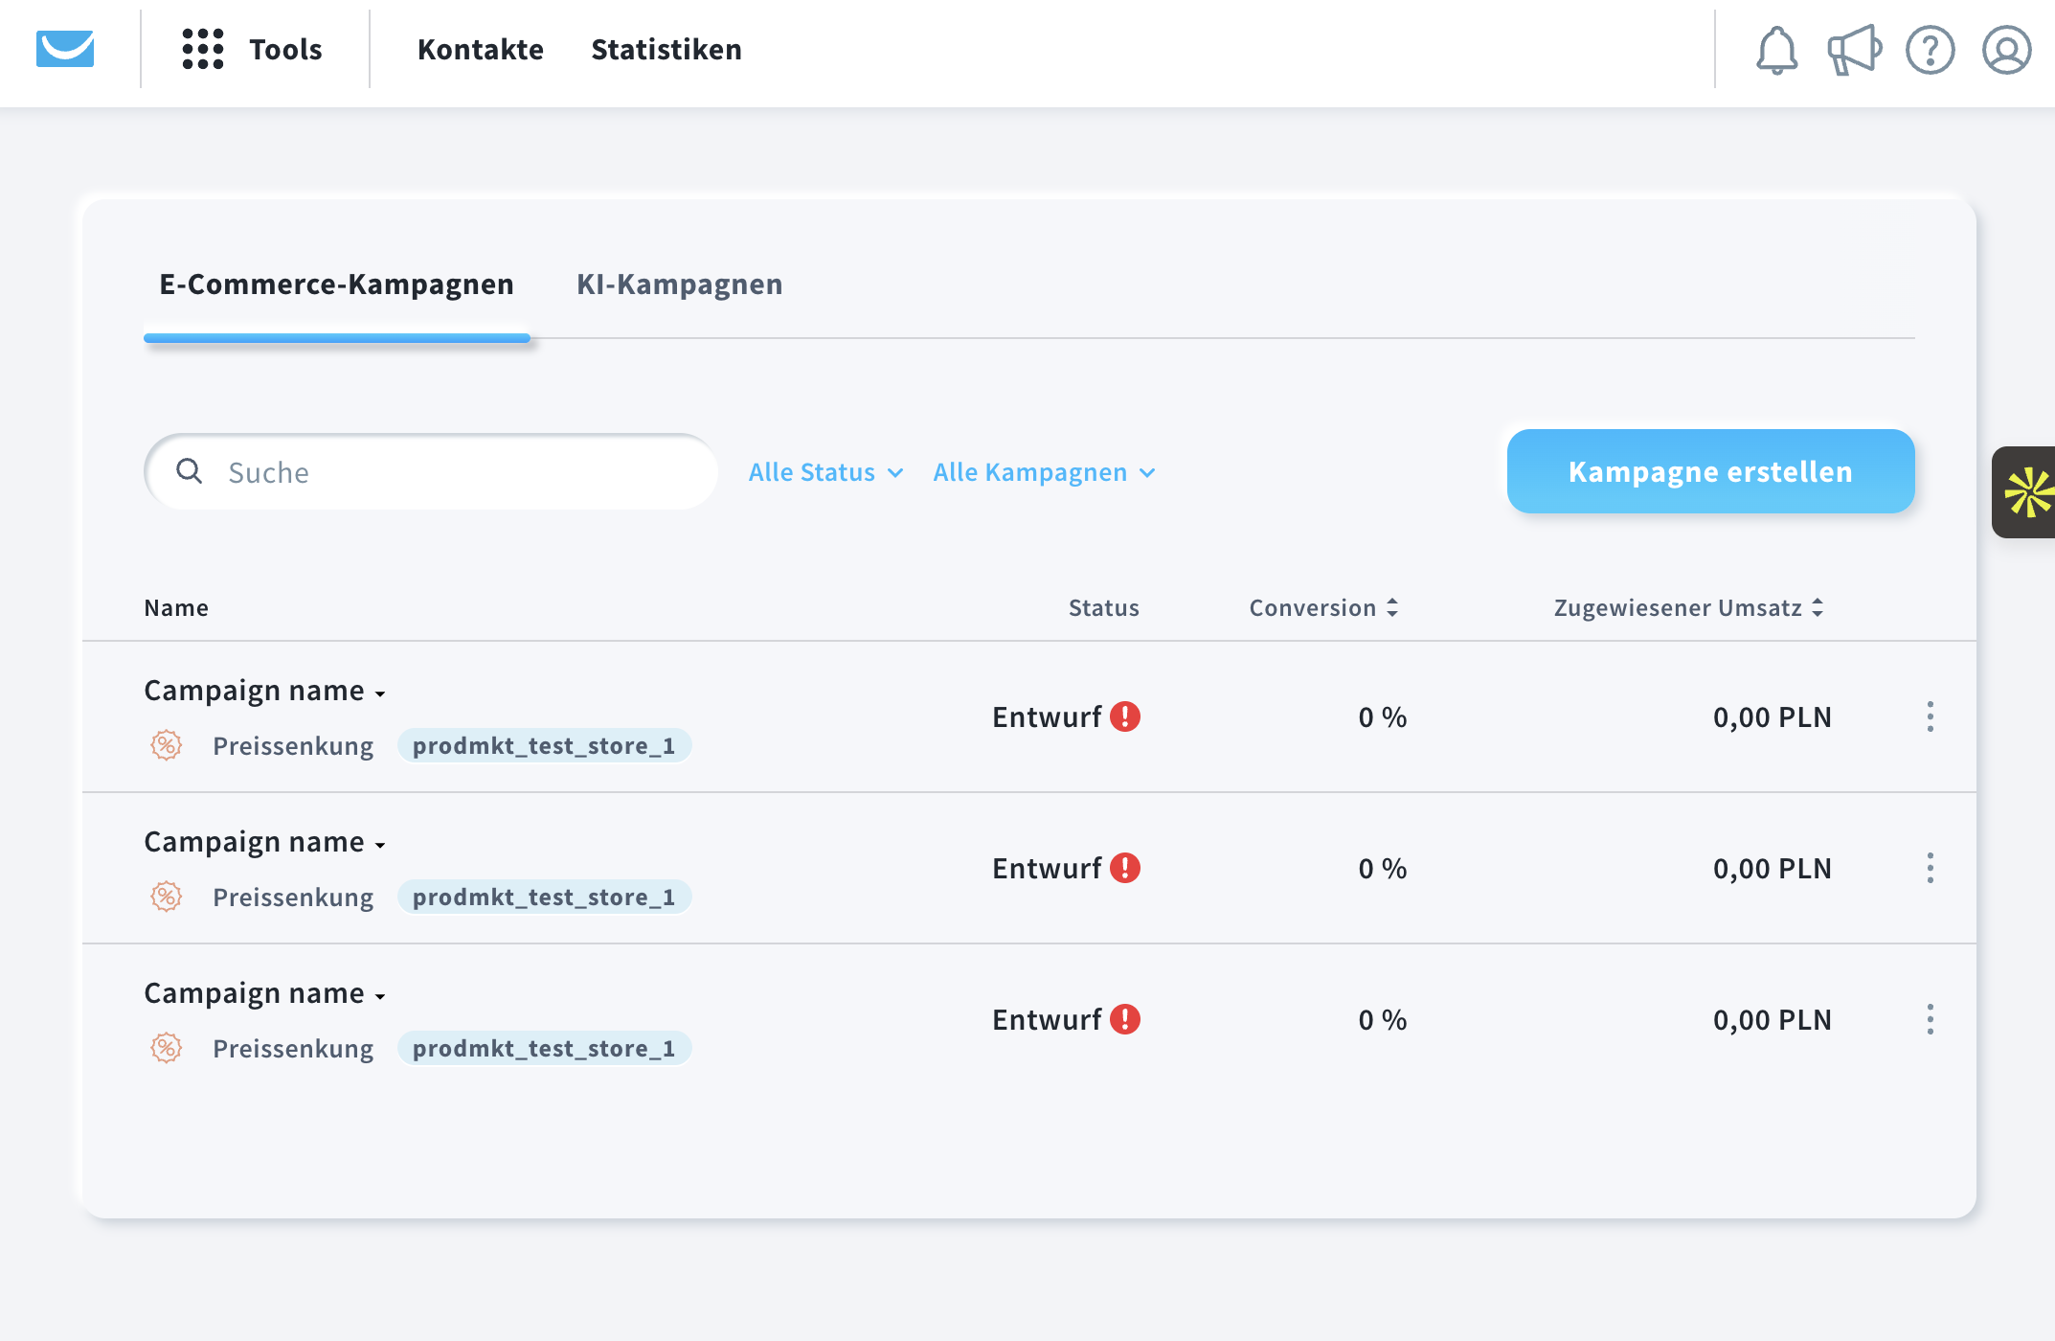2055x1341 pixels.
Task: Open the Kontakte navigation link
Action: 480,50
